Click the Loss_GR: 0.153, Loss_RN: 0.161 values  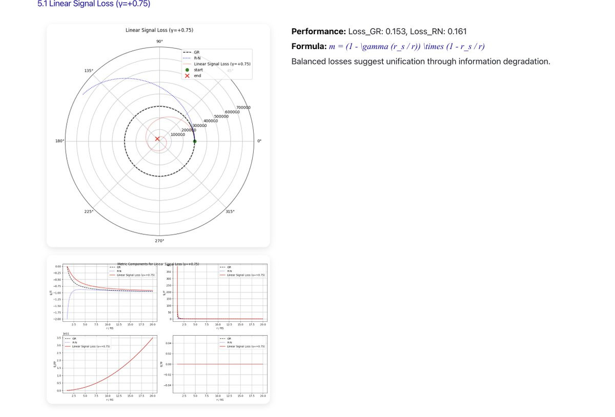point(407,32)
